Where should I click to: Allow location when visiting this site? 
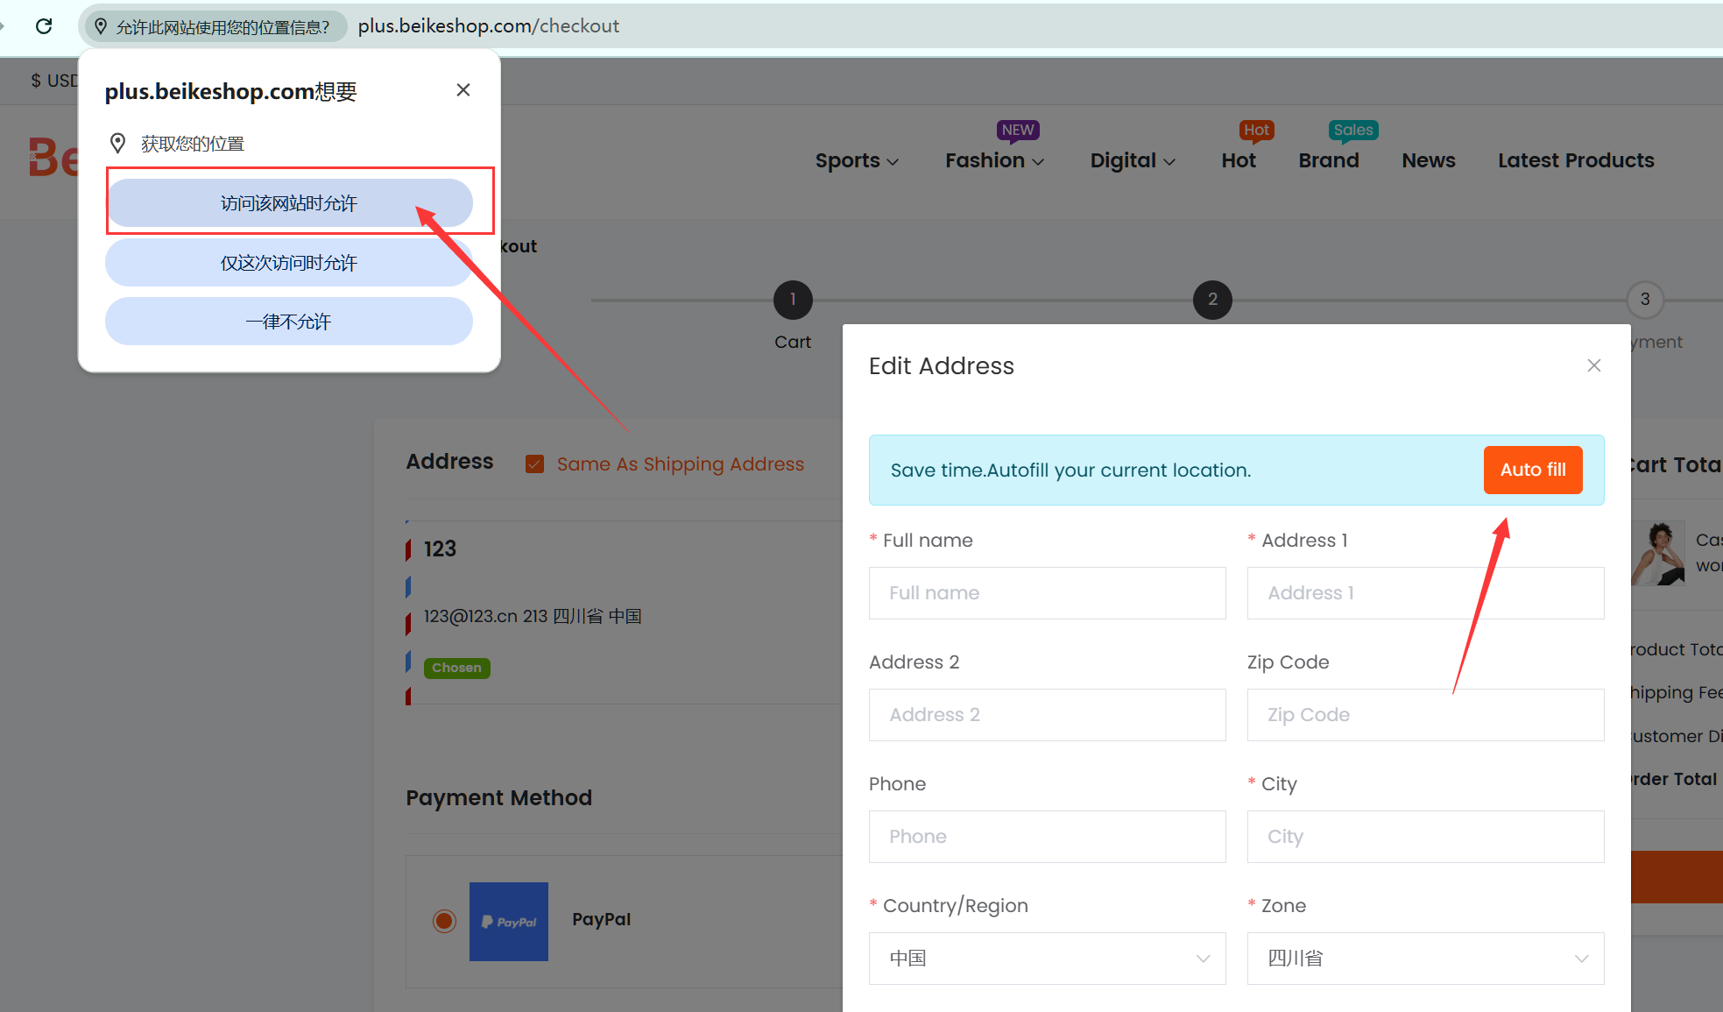click(289, 203)
